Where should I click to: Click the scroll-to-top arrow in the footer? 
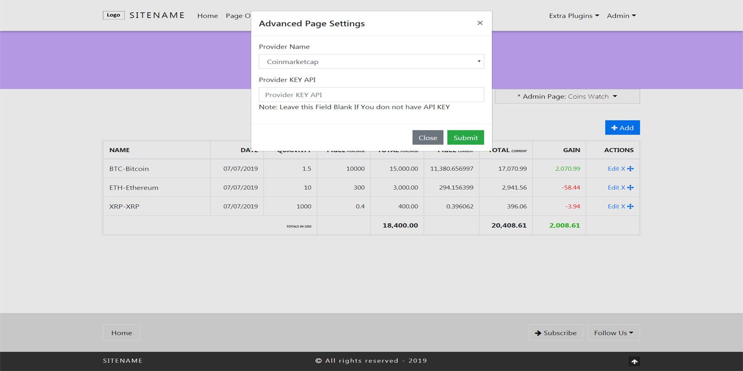click(634, 361)
